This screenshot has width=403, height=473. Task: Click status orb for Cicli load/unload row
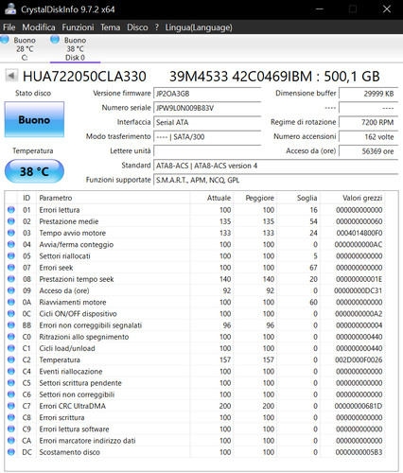click(x=11, y=348)
